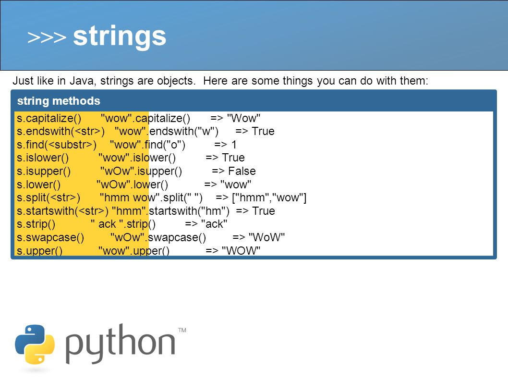Click the example '" ack ".strip()'
Viewport: 508px width, 381px height.
(x=123, y=224)
